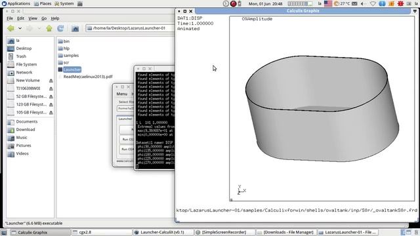This screenshot has height=236, width=420.
Task: Click the network status tray icon
Action: click(x=373, y=4)
